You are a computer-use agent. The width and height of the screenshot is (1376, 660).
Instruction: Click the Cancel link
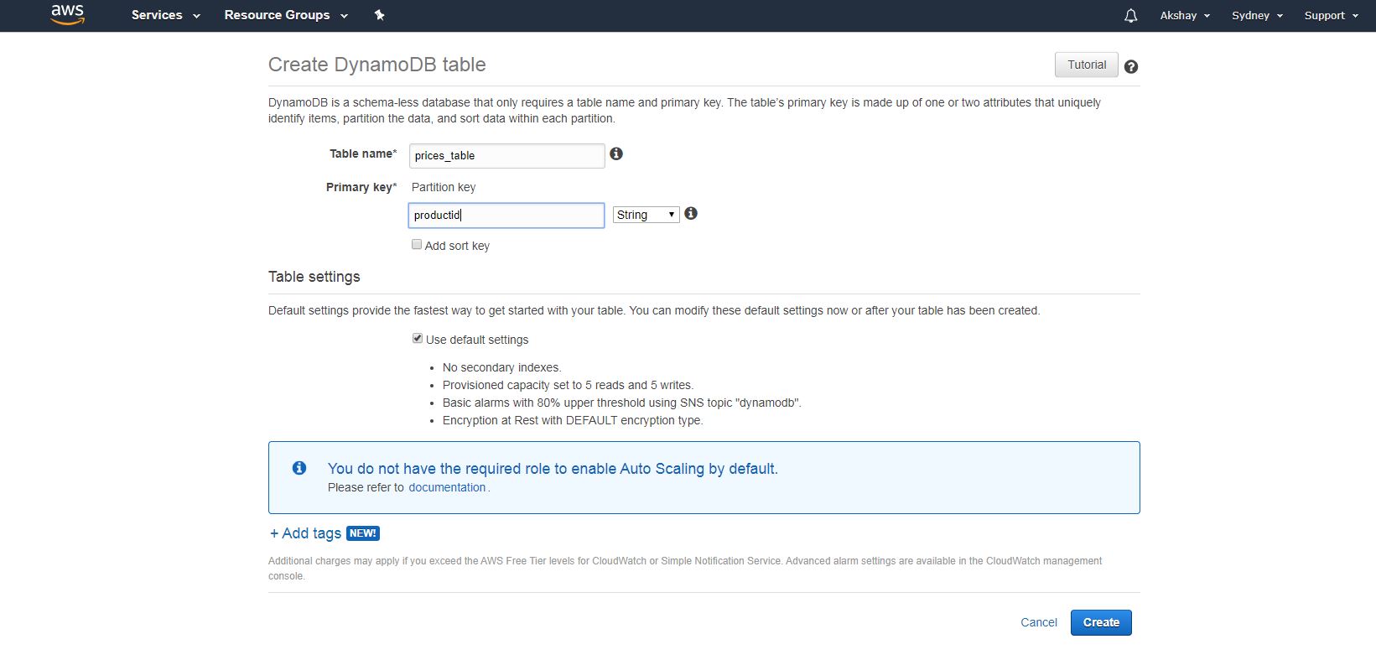click(1038, 622)
